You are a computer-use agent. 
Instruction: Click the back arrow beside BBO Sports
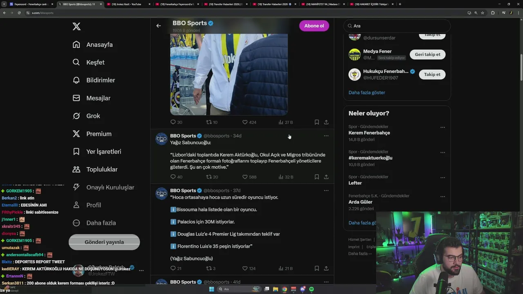point(159,26)
